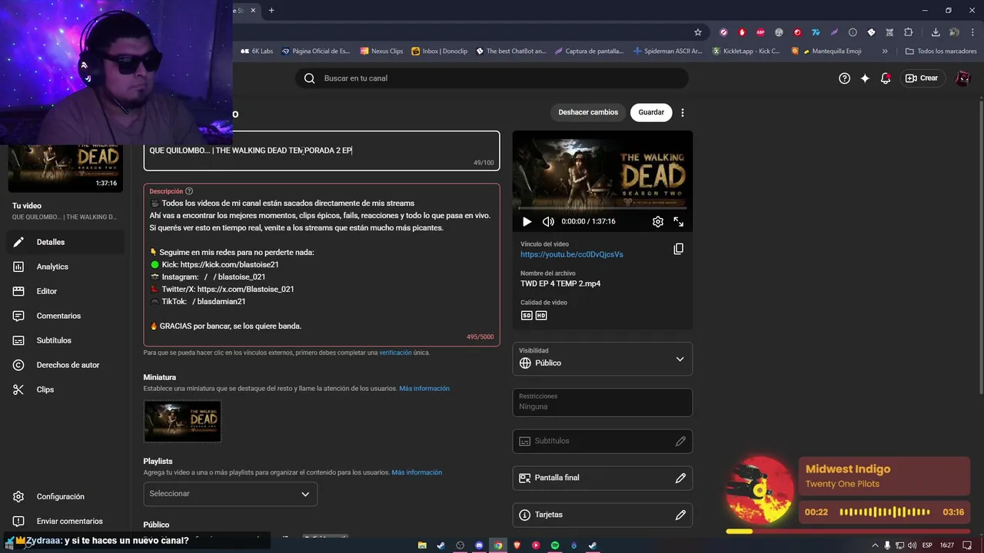The height and width of the screenshot is (553, 984).
Task: Open Enviar comentarios in the sidebar
Action: (65, 522)
